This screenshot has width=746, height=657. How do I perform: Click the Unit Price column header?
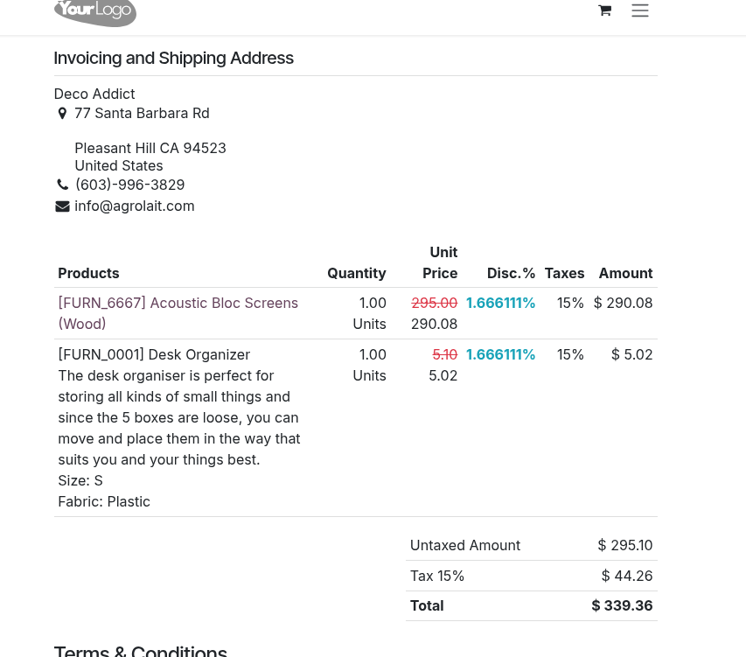tap(441, 262)
